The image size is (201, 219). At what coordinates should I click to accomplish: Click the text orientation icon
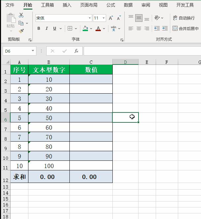157,18
